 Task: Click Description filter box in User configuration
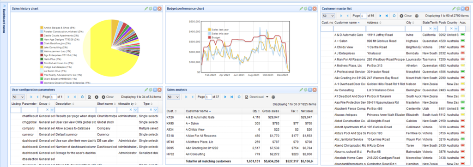75,110
